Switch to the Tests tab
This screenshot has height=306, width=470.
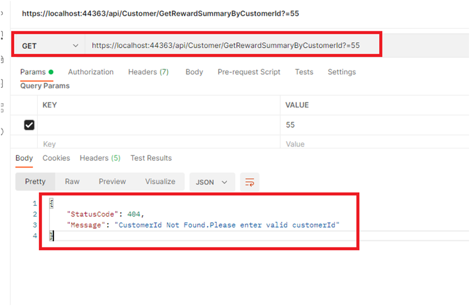point(303,72)
